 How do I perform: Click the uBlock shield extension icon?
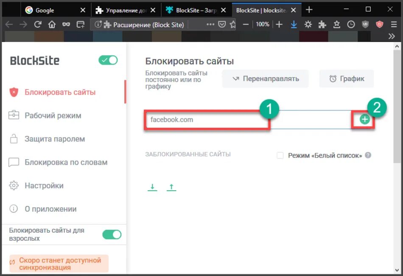pyautogui.click(x=365, y=25)
